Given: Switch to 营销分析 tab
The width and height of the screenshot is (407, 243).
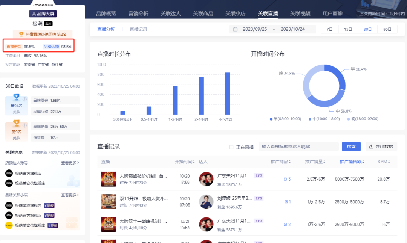Looking at the screenshot, I should (138, 14).
